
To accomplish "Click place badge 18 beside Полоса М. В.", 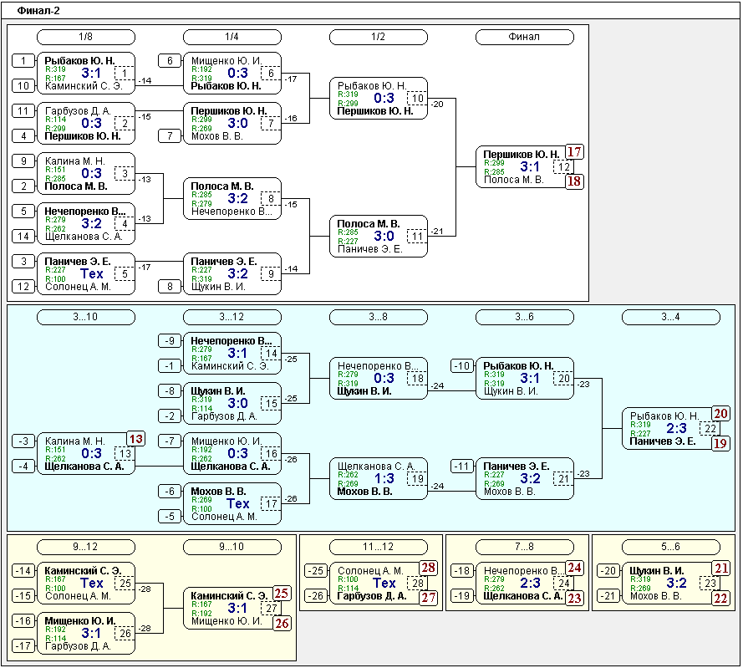I will (574, 181).
